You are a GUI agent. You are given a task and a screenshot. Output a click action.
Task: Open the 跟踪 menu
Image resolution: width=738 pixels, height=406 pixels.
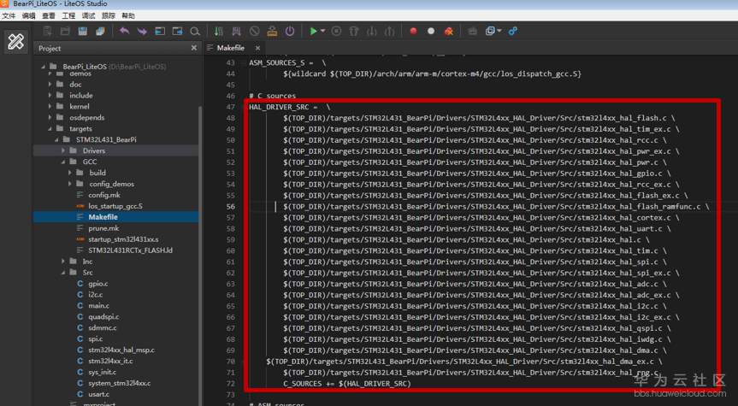[x=109, y=15]
